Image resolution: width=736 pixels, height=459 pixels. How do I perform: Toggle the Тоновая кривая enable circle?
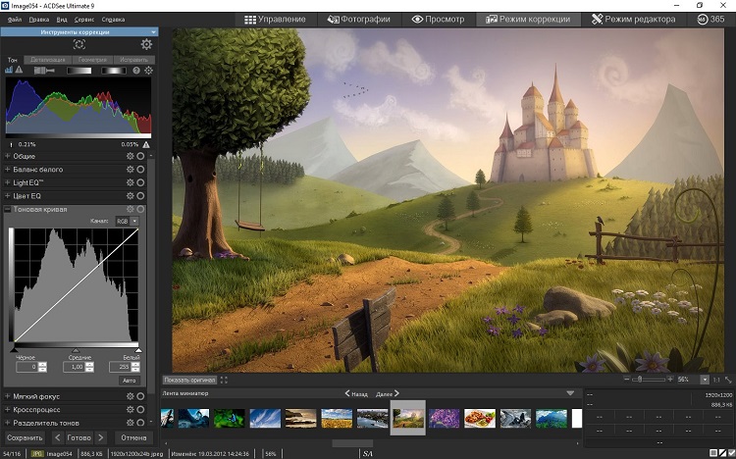click(x=140, y=209)
